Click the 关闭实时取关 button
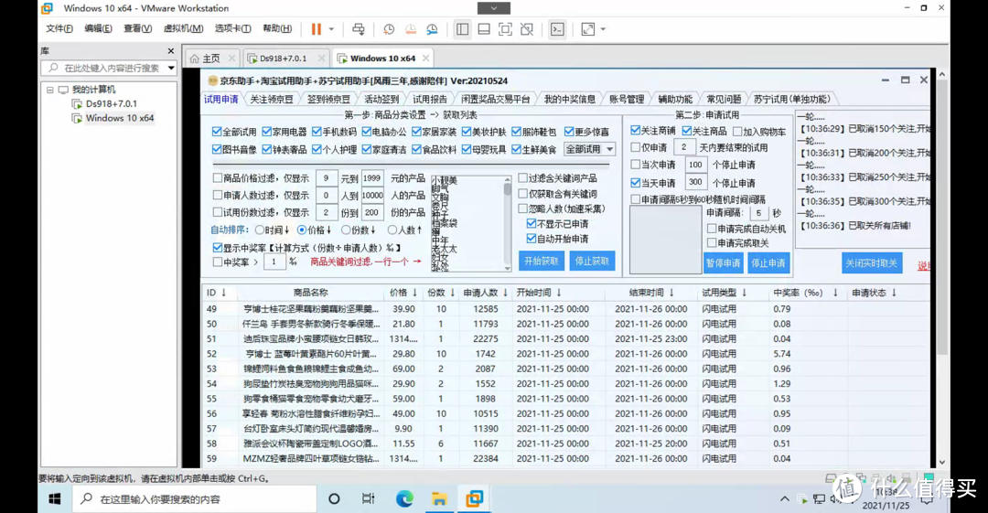Viewport: 988px width, 513px height. click(x=872, y=262)
